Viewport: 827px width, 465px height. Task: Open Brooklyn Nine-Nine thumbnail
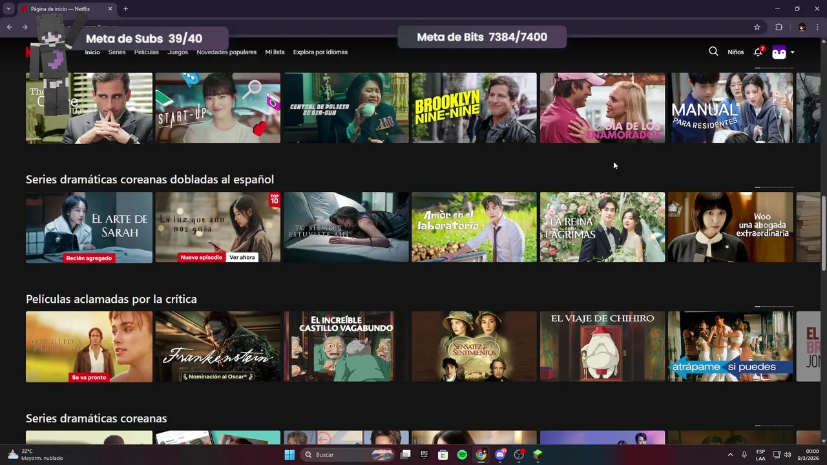click(474, 108)
